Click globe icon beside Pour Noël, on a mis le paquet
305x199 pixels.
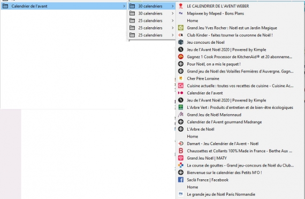pos(181,64)
